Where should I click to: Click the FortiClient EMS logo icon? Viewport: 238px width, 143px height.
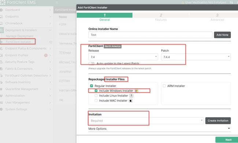(3, 3)
